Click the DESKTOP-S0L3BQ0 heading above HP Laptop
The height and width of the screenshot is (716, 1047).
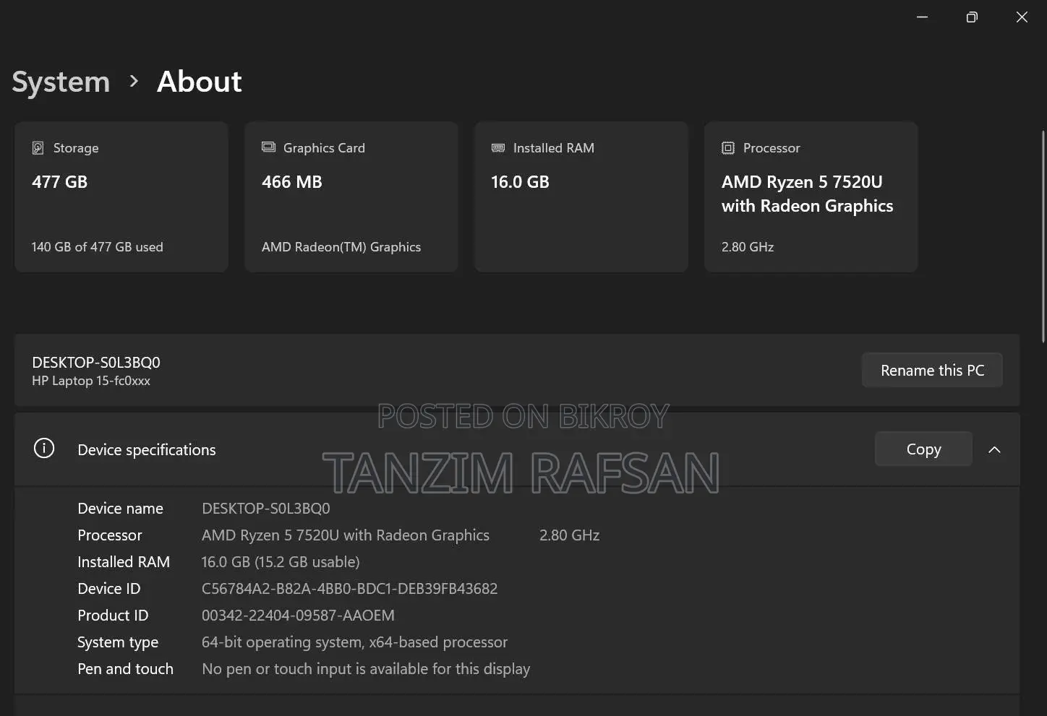click(96, 362)
